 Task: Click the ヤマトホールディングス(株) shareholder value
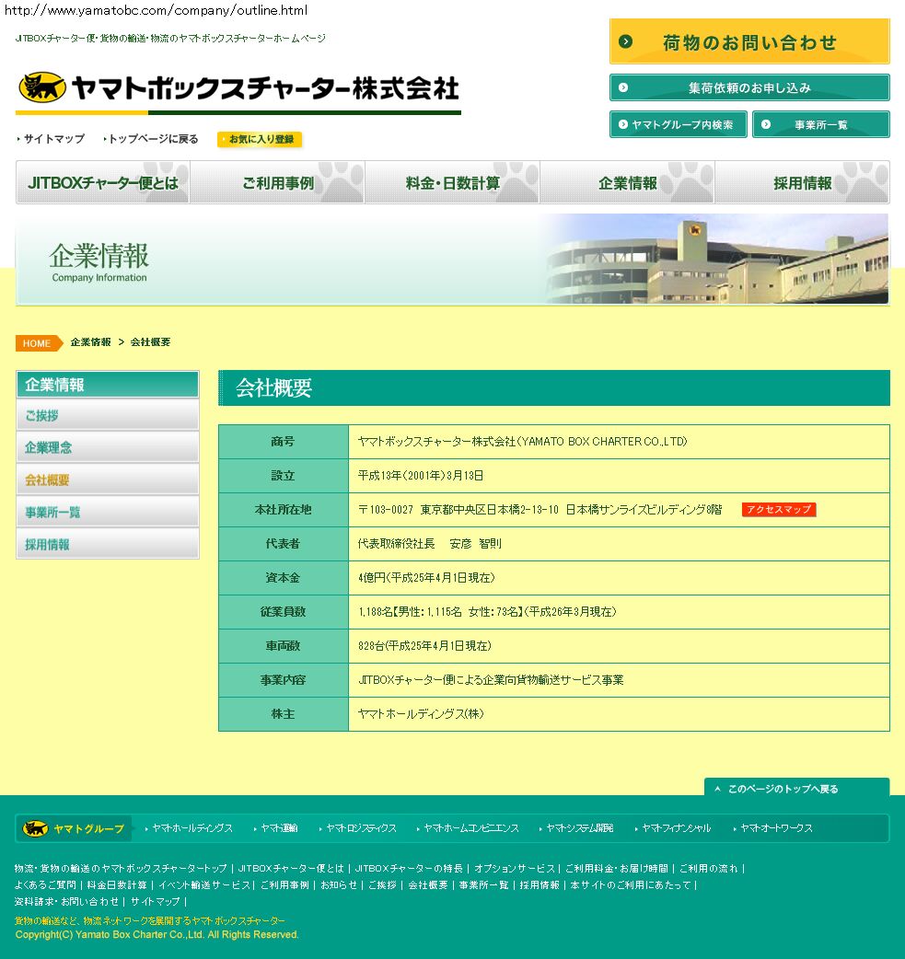coord(421,714)
